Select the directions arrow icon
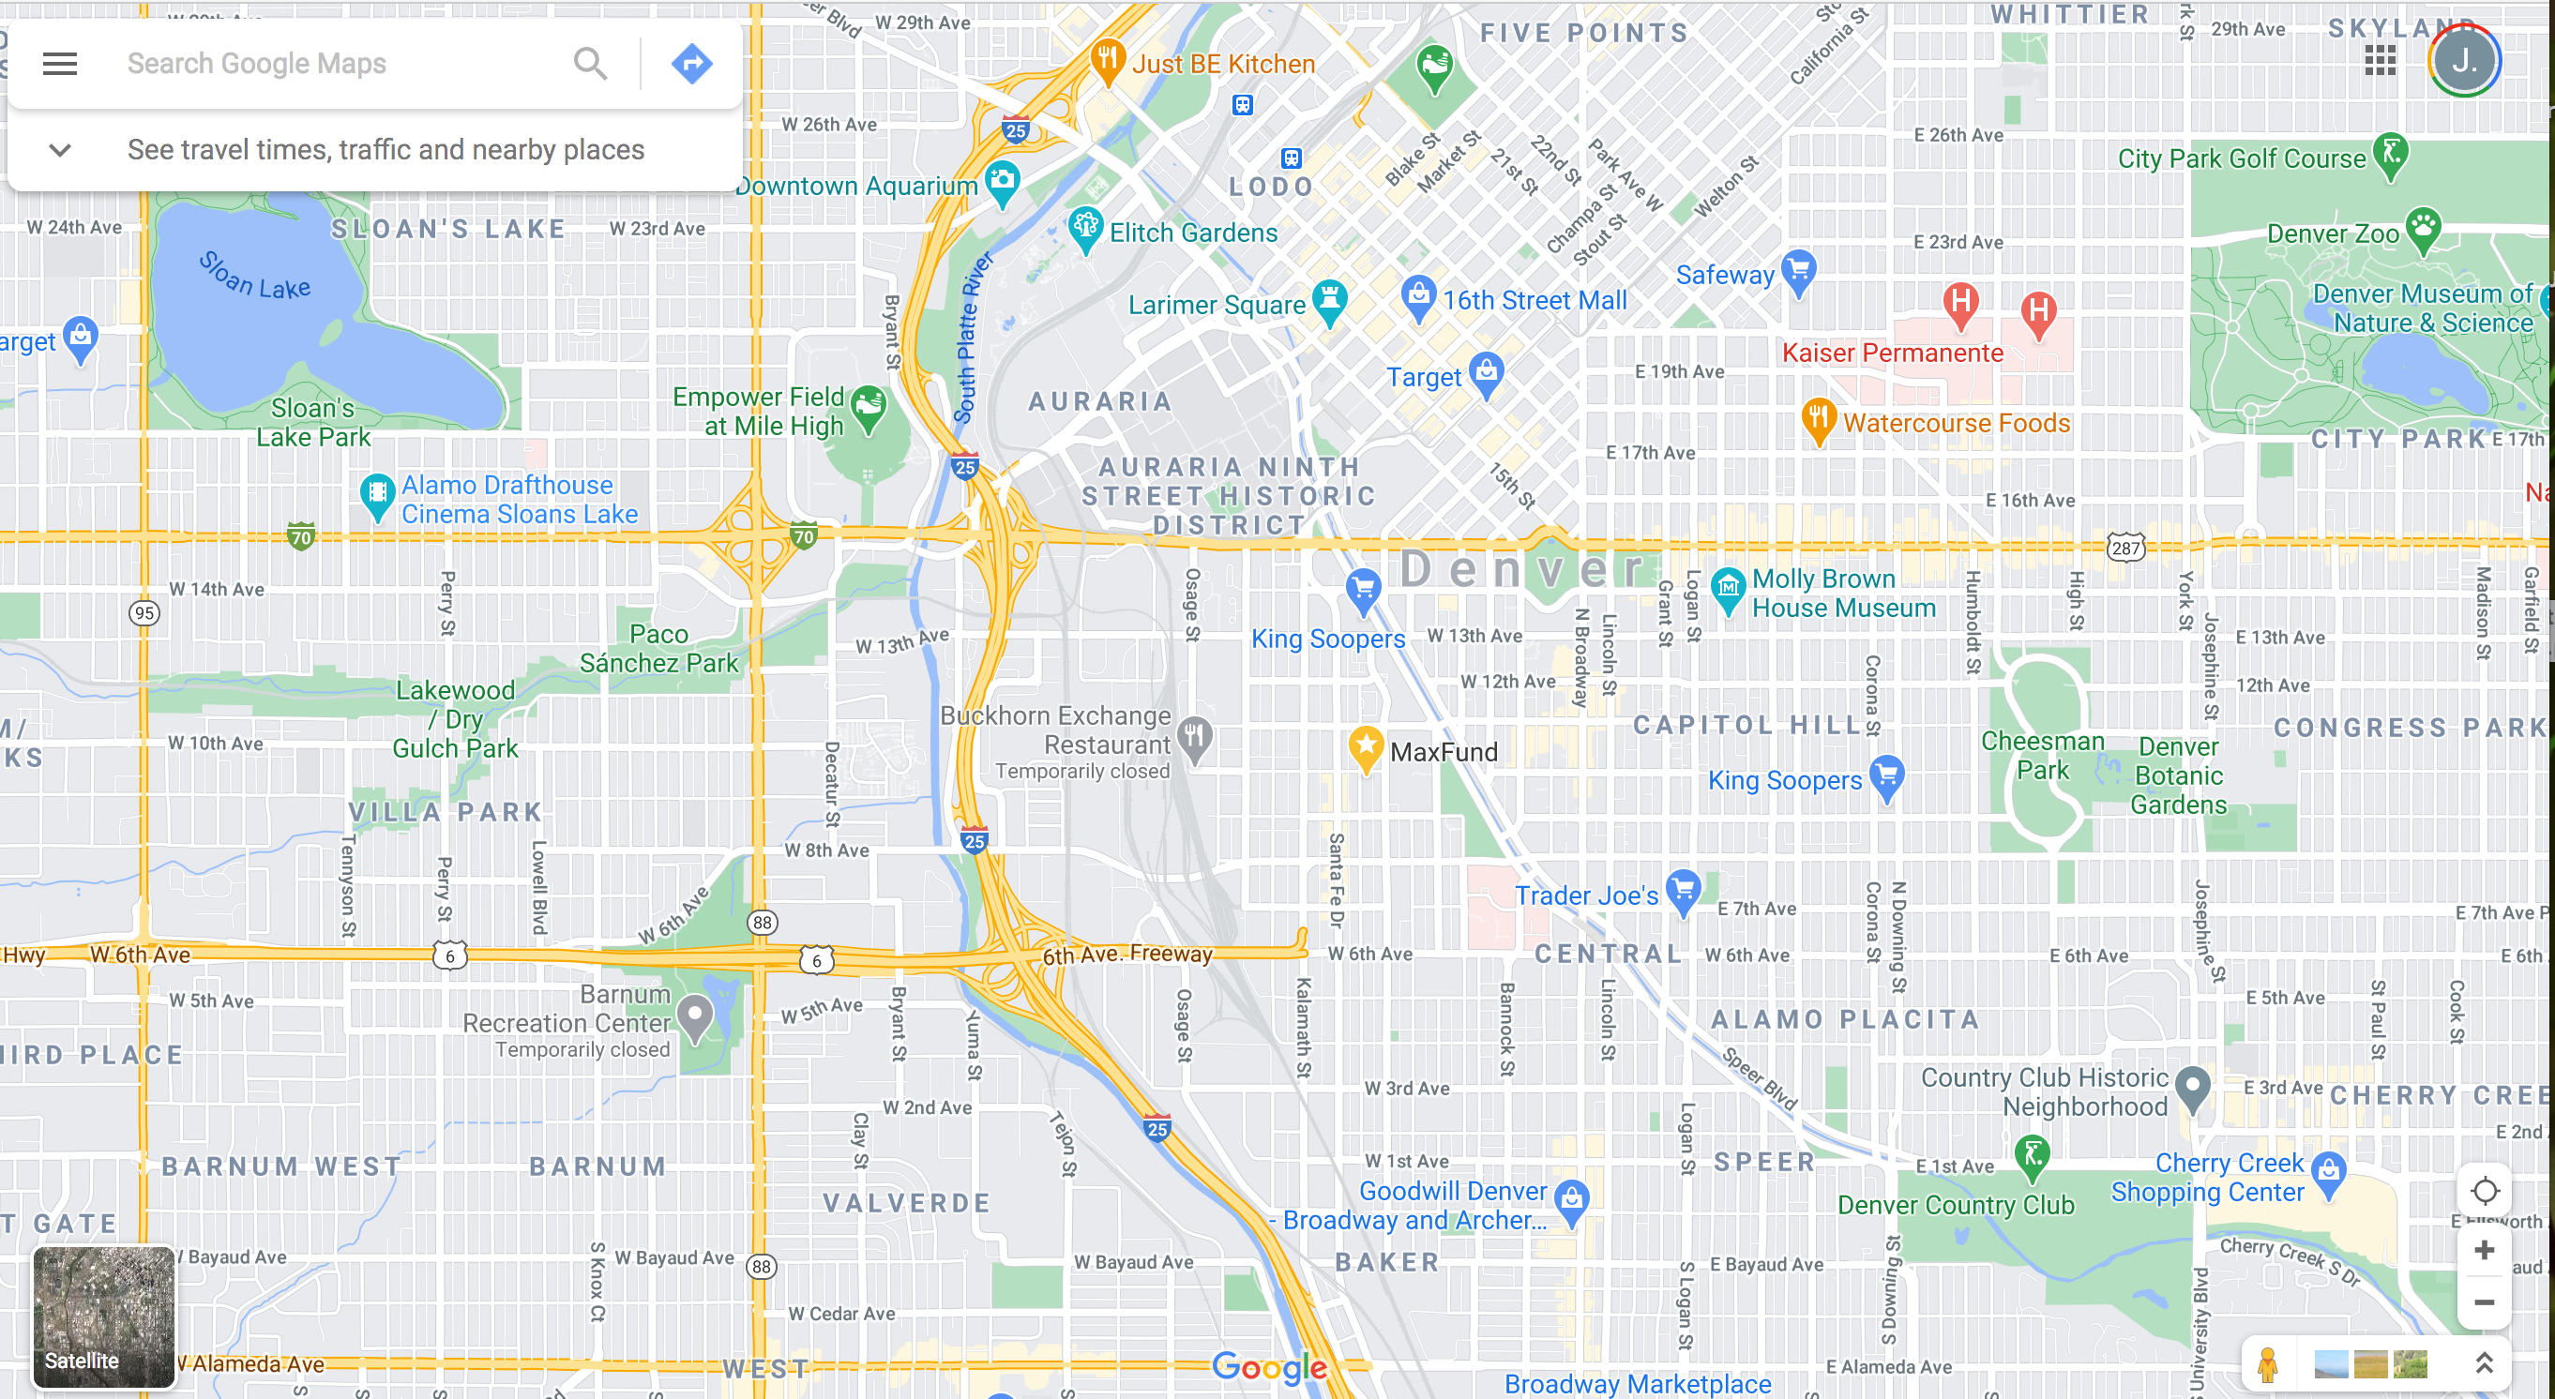 [x=691, y=64]
